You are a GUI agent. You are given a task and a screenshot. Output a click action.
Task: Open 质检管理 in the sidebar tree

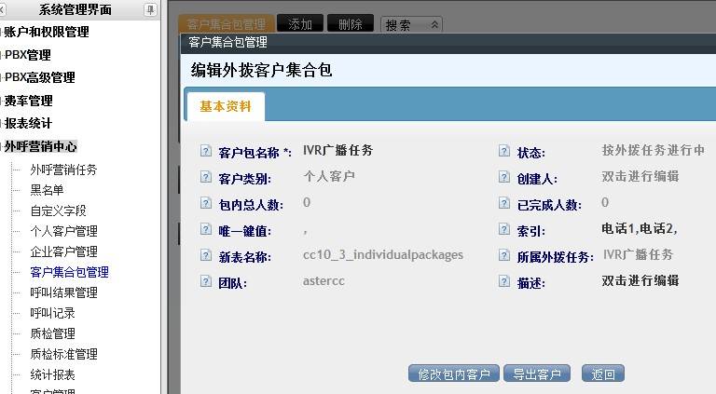pos(52,333)
